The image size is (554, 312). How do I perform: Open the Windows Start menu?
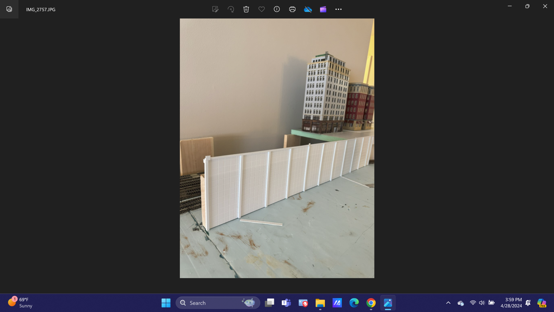[x=166, y=303]
